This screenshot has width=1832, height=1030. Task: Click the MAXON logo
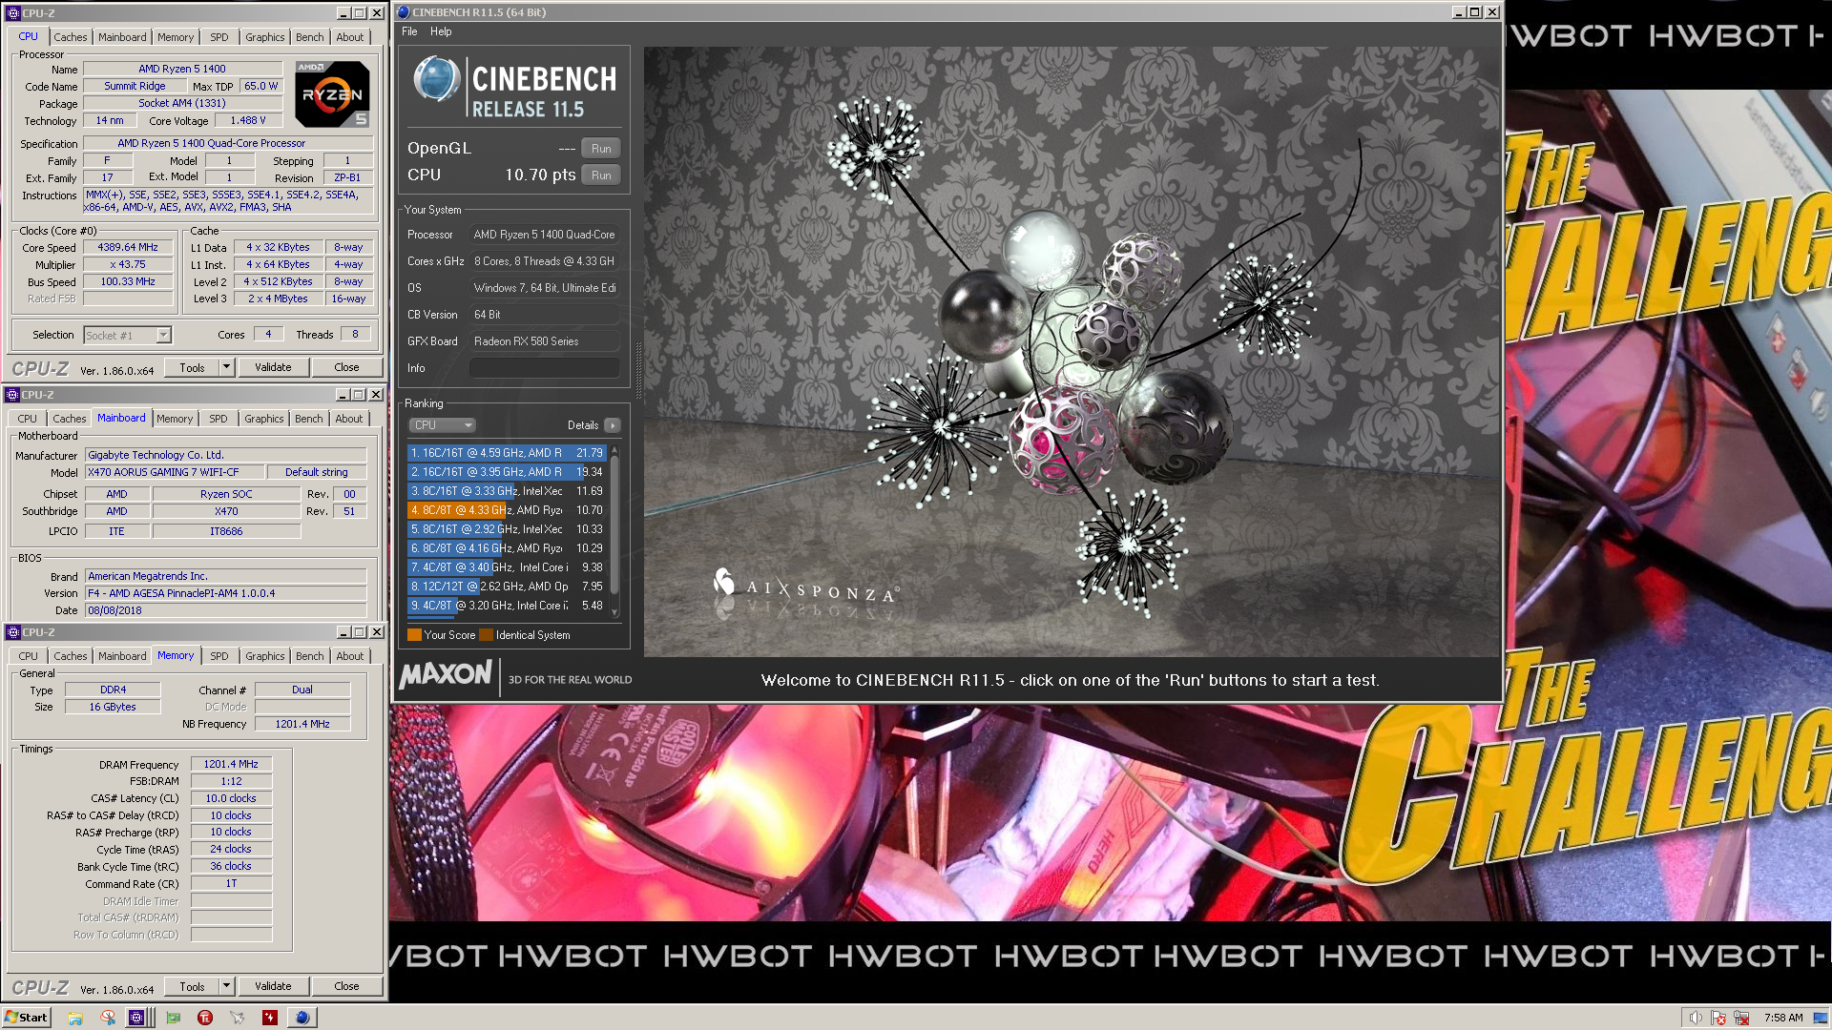pos(445,675)
